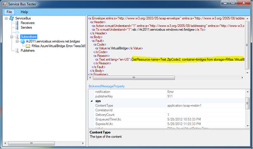This screenshot has width=253, height=149.
Task: Maximize the Service Bus Tester window
Action: [x=233, y=3]
